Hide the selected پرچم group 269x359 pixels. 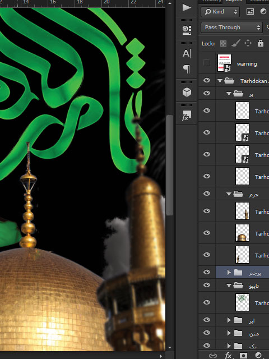coord(207,272)
